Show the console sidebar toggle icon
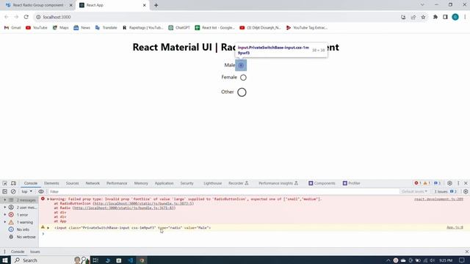 (5, 191)
